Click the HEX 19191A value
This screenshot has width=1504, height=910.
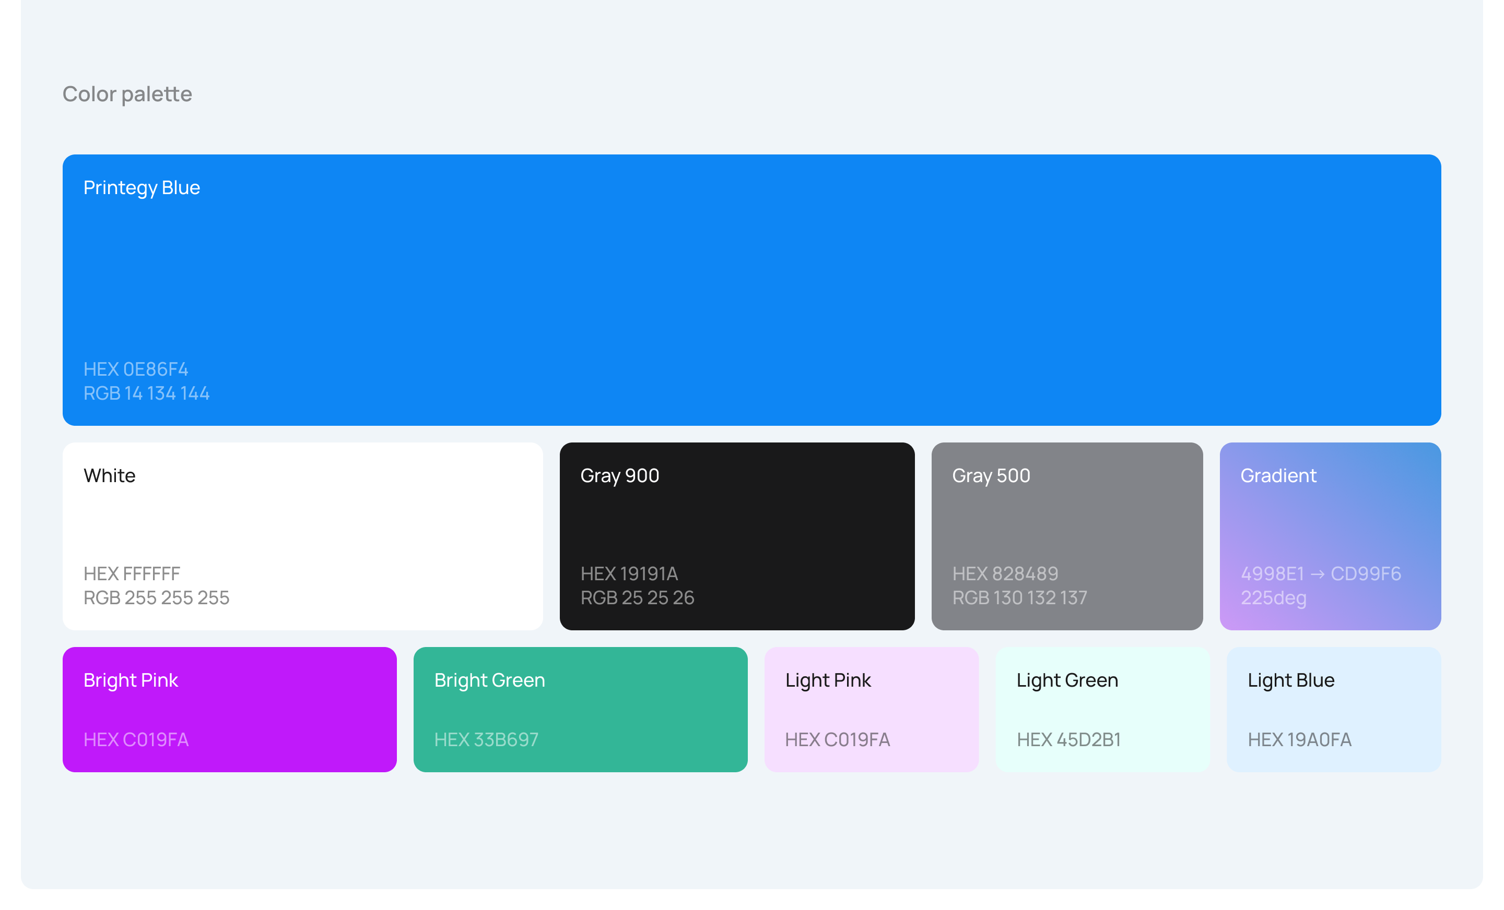click(x=629, y=573)
